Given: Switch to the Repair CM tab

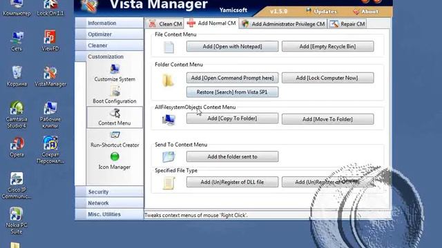Looking at the screenshot, I should (347, 24).
